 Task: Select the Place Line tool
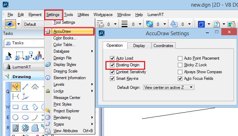25,87
